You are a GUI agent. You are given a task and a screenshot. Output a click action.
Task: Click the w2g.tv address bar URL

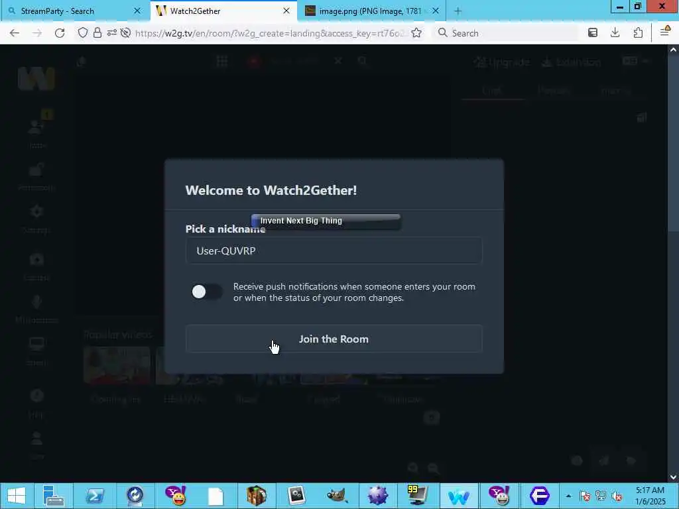click(x=271, y=33)
